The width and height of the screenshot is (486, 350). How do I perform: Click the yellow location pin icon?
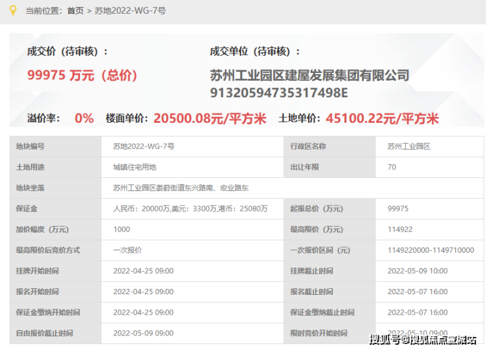click(12, 11)
